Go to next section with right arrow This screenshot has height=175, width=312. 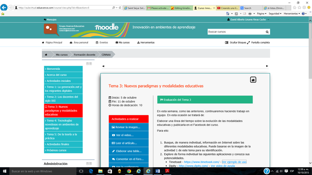click(267, 66)
